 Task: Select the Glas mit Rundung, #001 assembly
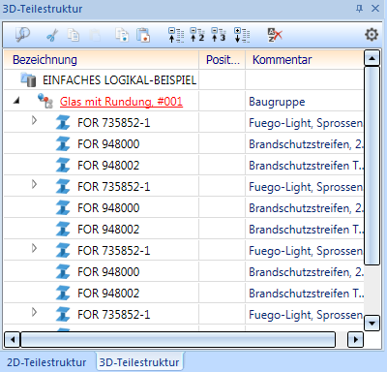pos(121,102)
